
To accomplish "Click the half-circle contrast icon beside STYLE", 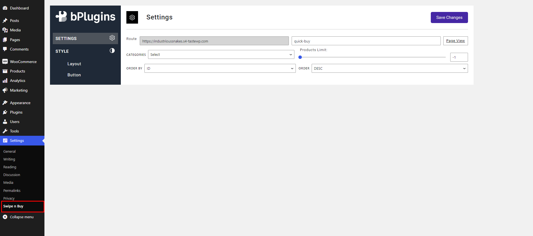I will (112, 51).
